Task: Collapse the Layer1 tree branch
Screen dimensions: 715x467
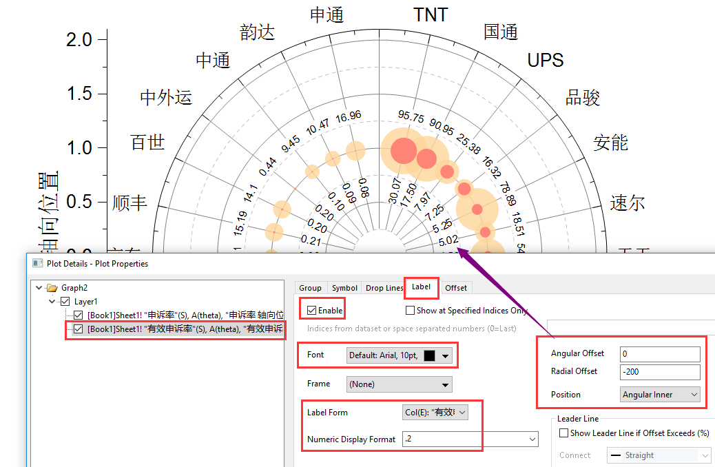Action: tap(51, 301)
